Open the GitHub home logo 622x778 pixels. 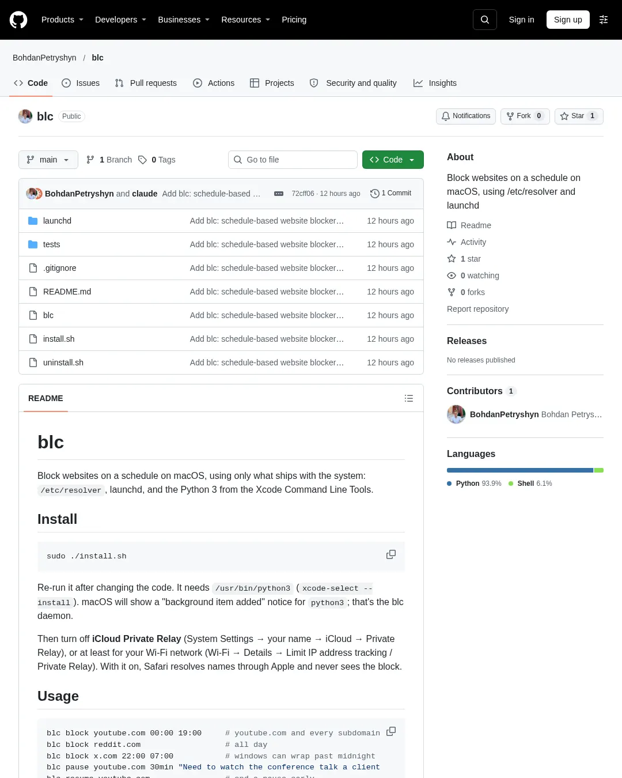click(18, 20)
